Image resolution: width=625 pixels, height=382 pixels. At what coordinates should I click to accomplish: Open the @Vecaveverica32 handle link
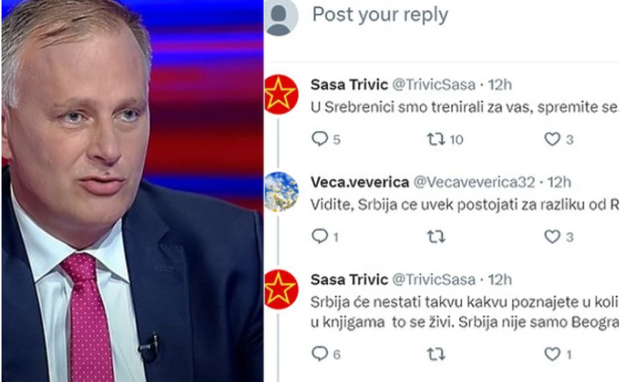(474, 182)
